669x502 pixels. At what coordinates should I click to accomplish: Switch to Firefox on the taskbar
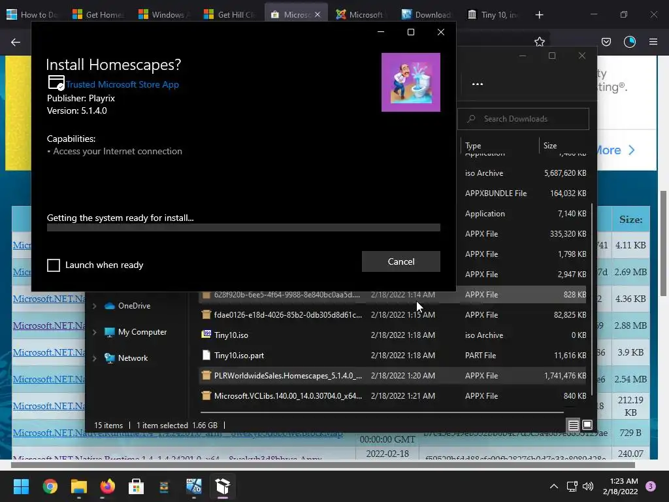click(108, 486)
